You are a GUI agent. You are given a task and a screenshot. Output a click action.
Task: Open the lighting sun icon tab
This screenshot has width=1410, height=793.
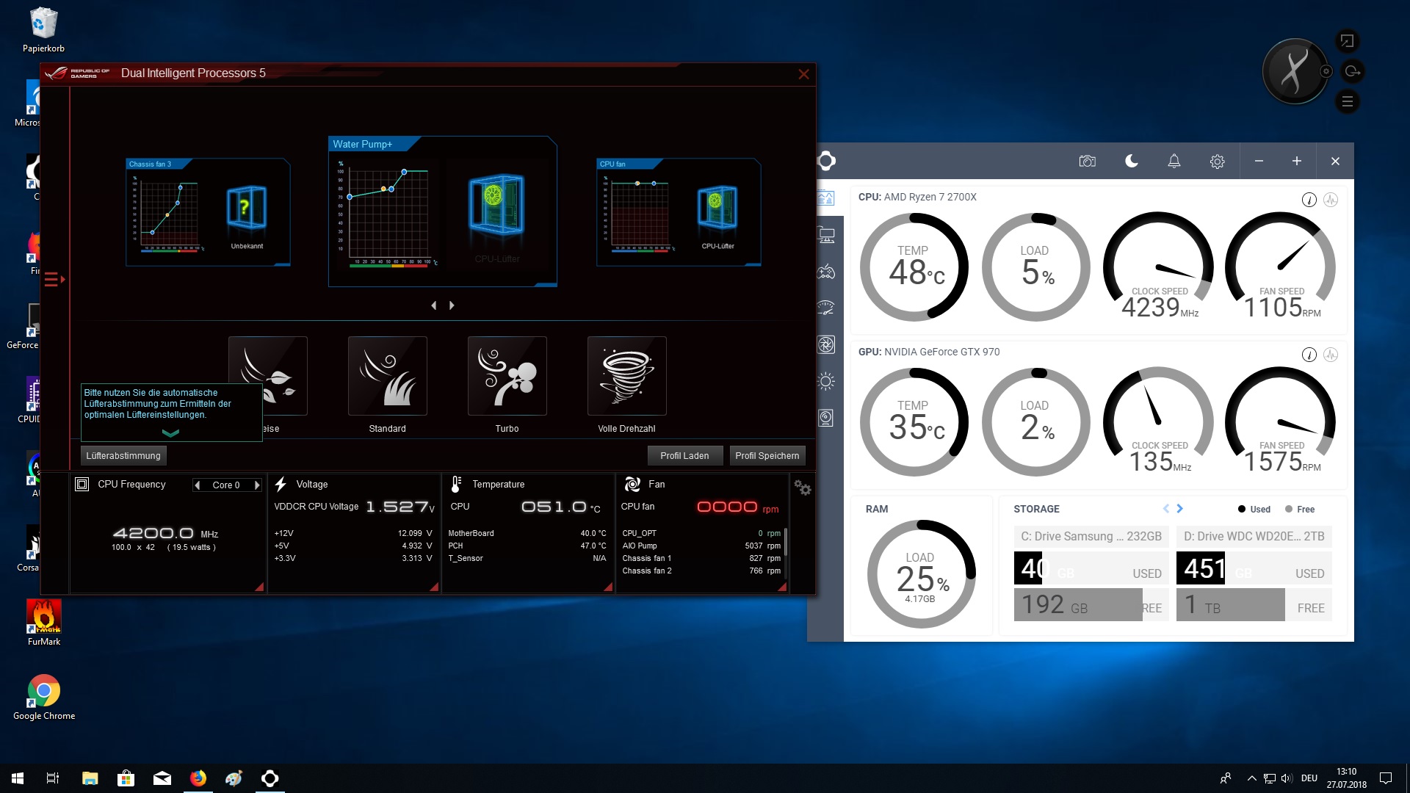pyautogui.click(x=826, y=381)
